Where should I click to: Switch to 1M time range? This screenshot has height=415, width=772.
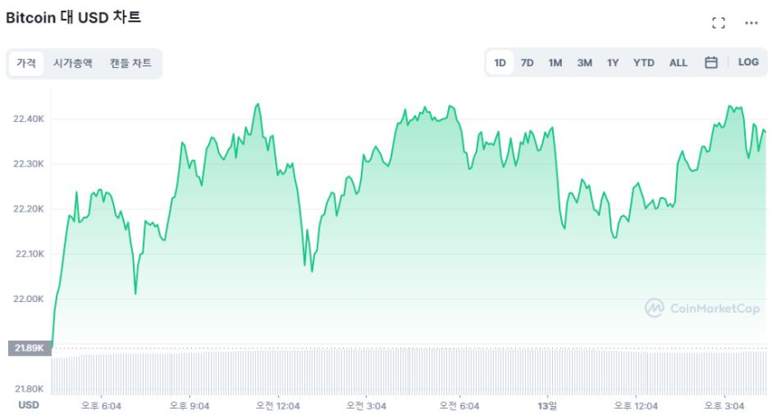click(x=556, y=63)
